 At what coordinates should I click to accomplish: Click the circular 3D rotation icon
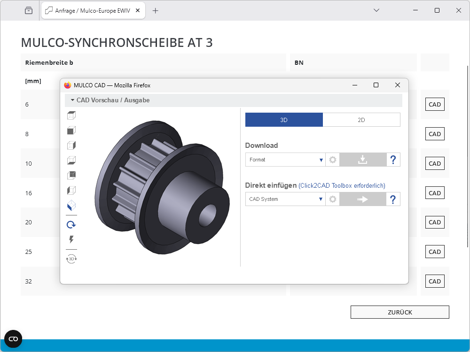pyautogui.click(x=71, y=259)
